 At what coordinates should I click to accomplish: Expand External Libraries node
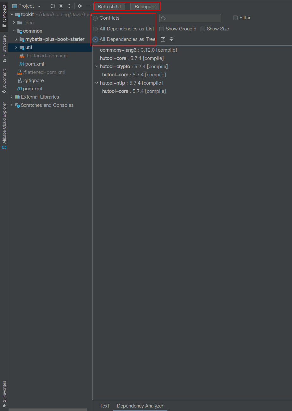pos(12,97)
